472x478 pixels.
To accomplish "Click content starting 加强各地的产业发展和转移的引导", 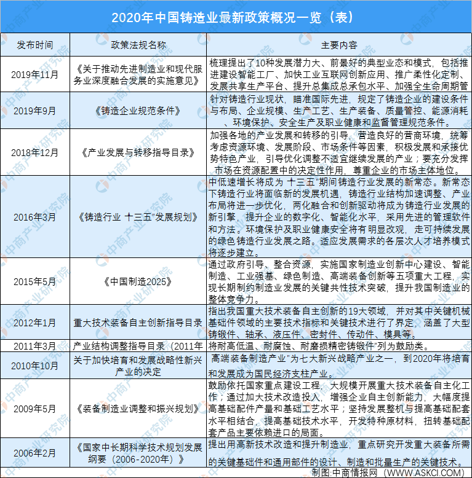I will [x=339, y=152].
